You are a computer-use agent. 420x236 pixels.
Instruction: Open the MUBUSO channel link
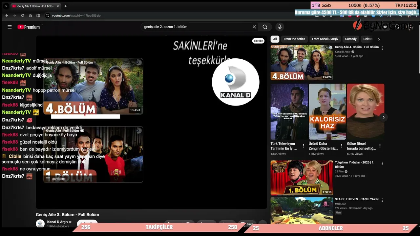coord(340,204)
